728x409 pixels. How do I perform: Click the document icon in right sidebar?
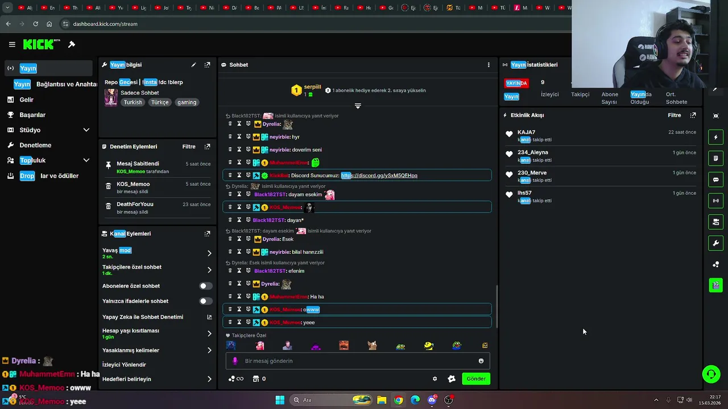point(716,158)
